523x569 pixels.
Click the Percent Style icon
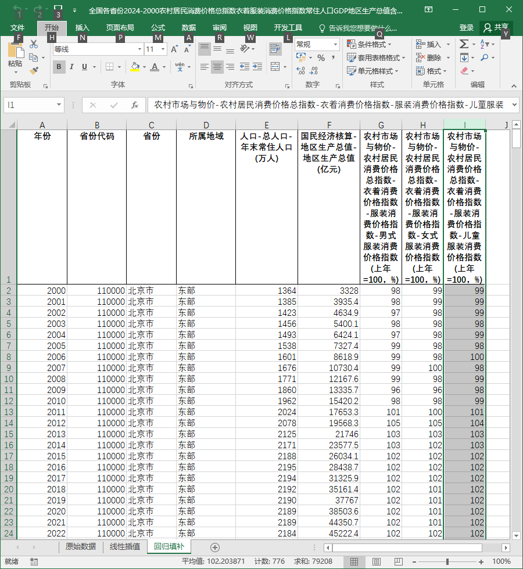point(321,58)
